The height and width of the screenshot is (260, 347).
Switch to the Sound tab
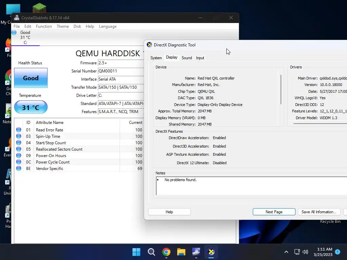tap(187, 58)
